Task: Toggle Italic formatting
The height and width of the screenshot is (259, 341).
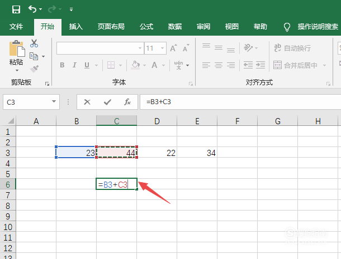Action: (74, 65)
